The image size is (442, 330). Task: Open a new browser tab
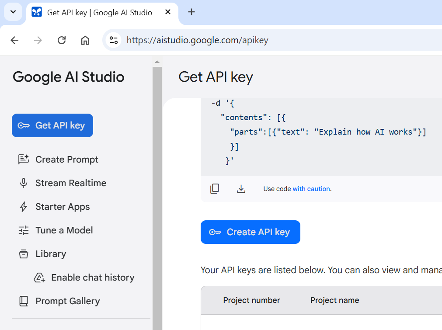pos(191,12)
